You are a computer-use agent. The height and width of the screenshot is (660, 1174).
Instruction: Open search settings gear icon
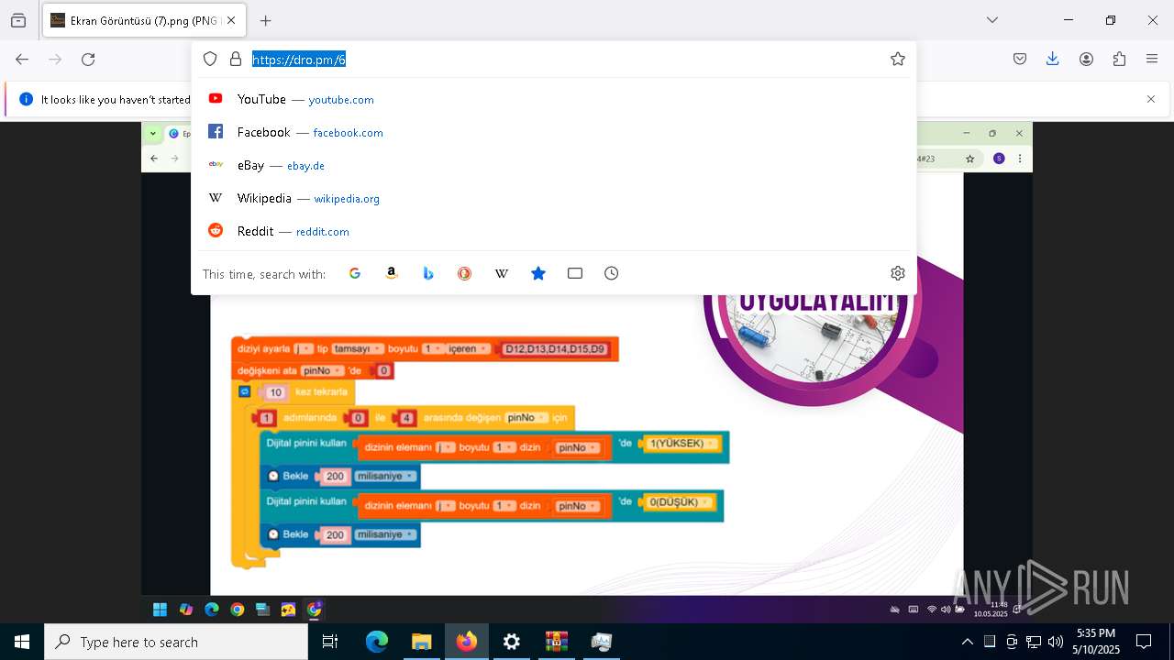(x=898, y=273)
